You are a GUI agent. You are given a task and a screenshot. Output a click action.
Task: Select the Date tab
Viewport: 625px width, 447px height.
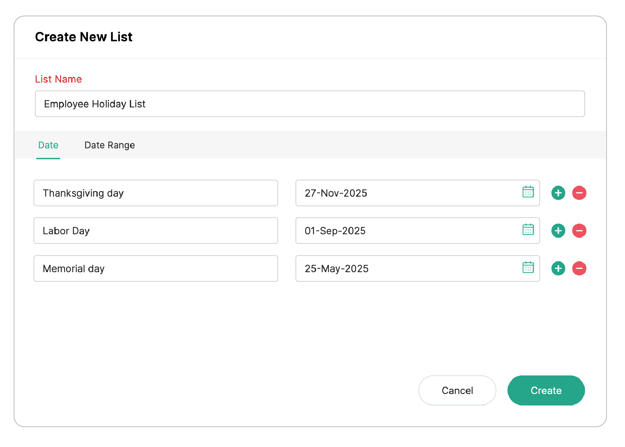click(x=48, y=145)
